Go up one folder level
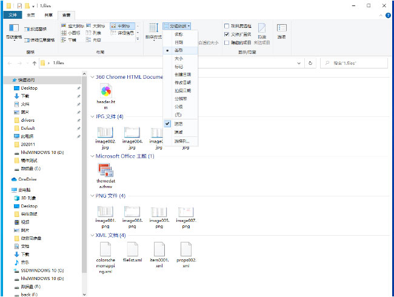394x297 pixels. tap(35, 63)
